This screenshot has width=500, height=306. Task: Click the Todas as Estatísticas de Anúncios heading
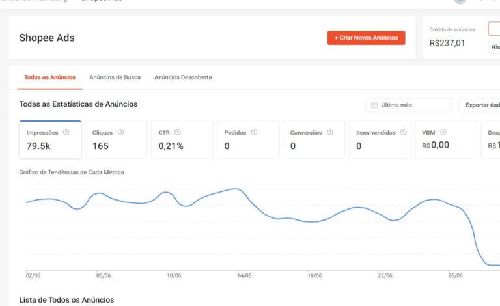coord(78,104)
